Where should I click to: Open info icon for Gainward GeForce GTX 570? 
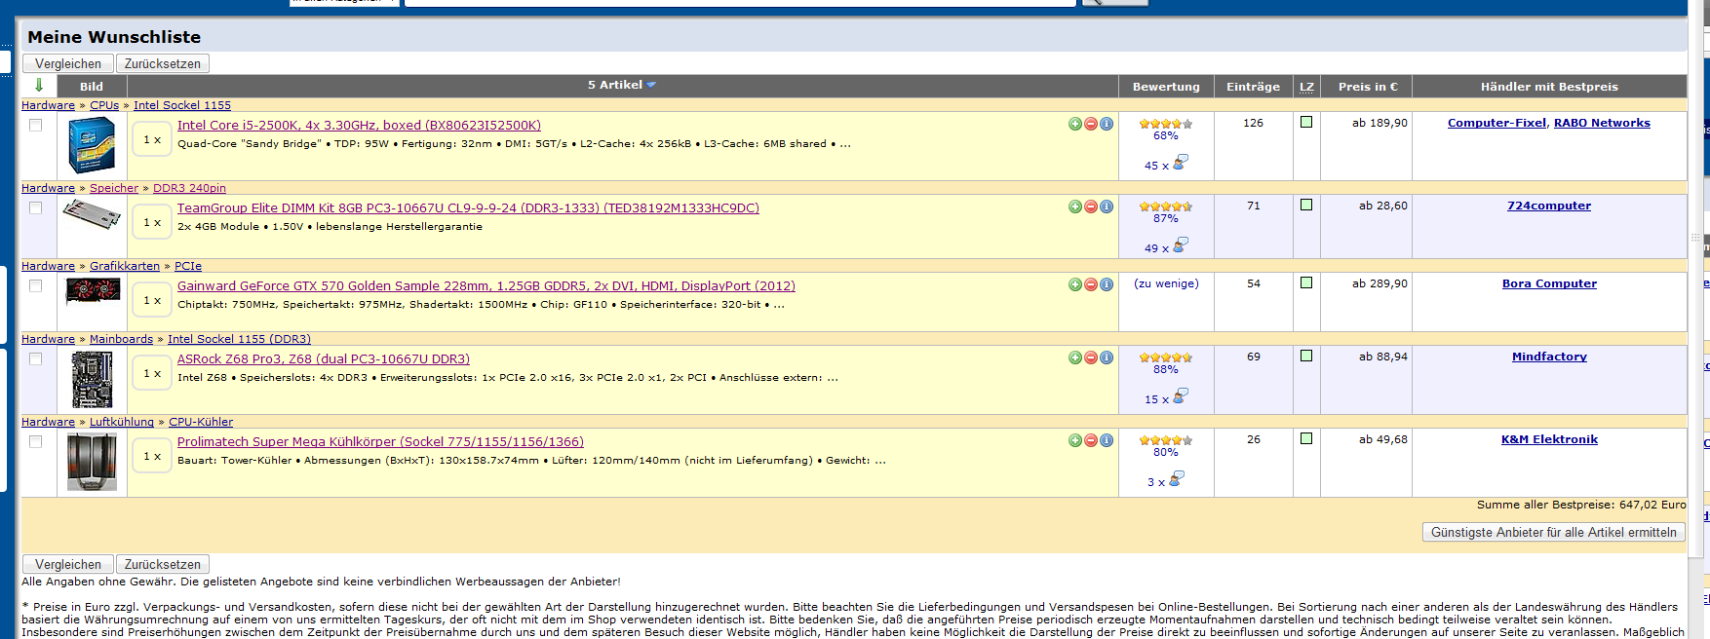(1107, 284)
